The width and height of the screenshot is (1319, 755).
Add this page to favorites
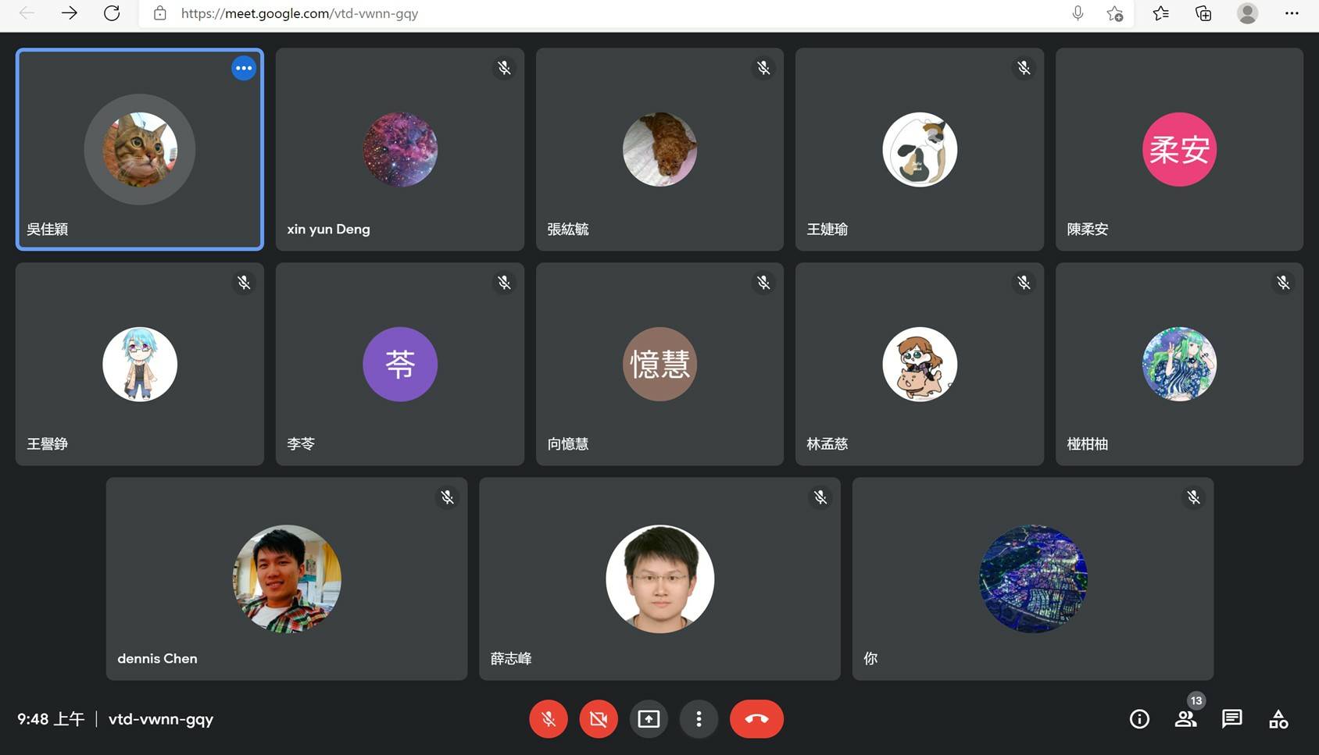pyautogui.click(x=1115, y=13)
